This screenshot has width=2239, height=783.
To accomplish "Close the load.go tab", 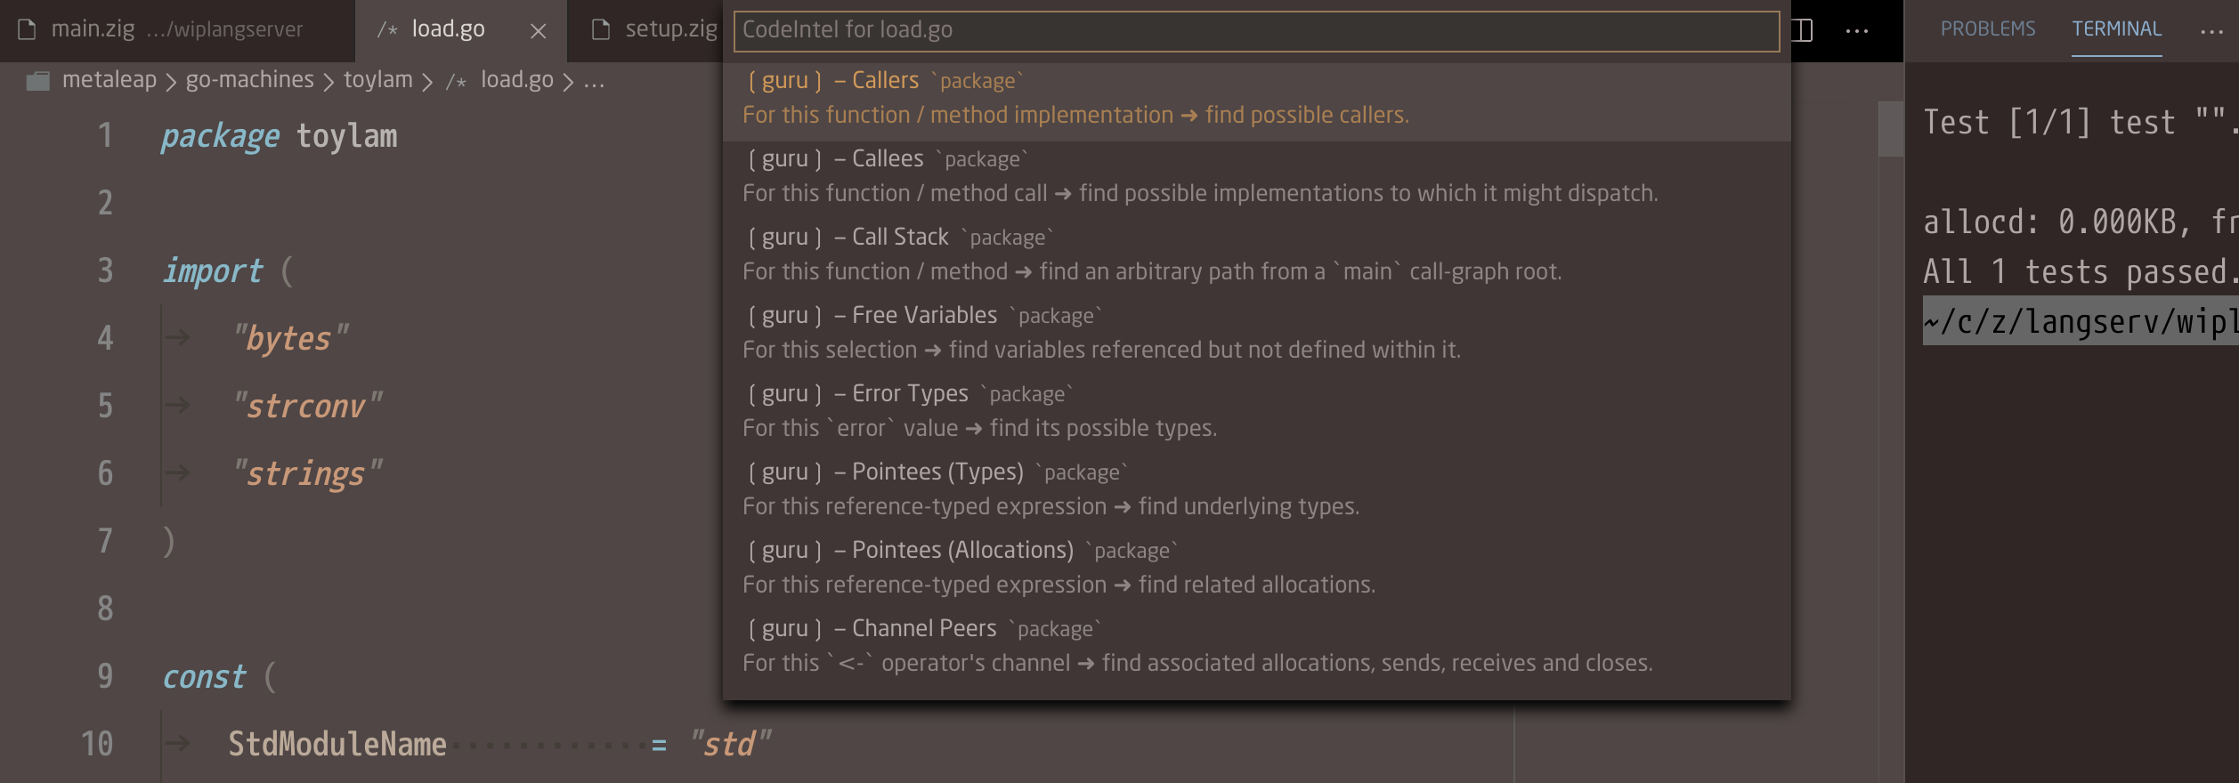I will (539, 31).
